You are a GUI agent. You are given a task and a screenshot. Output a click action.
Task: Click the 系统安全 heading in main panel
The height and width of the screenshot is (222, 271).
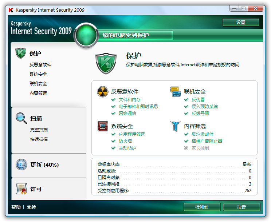(x=122, y=126)
